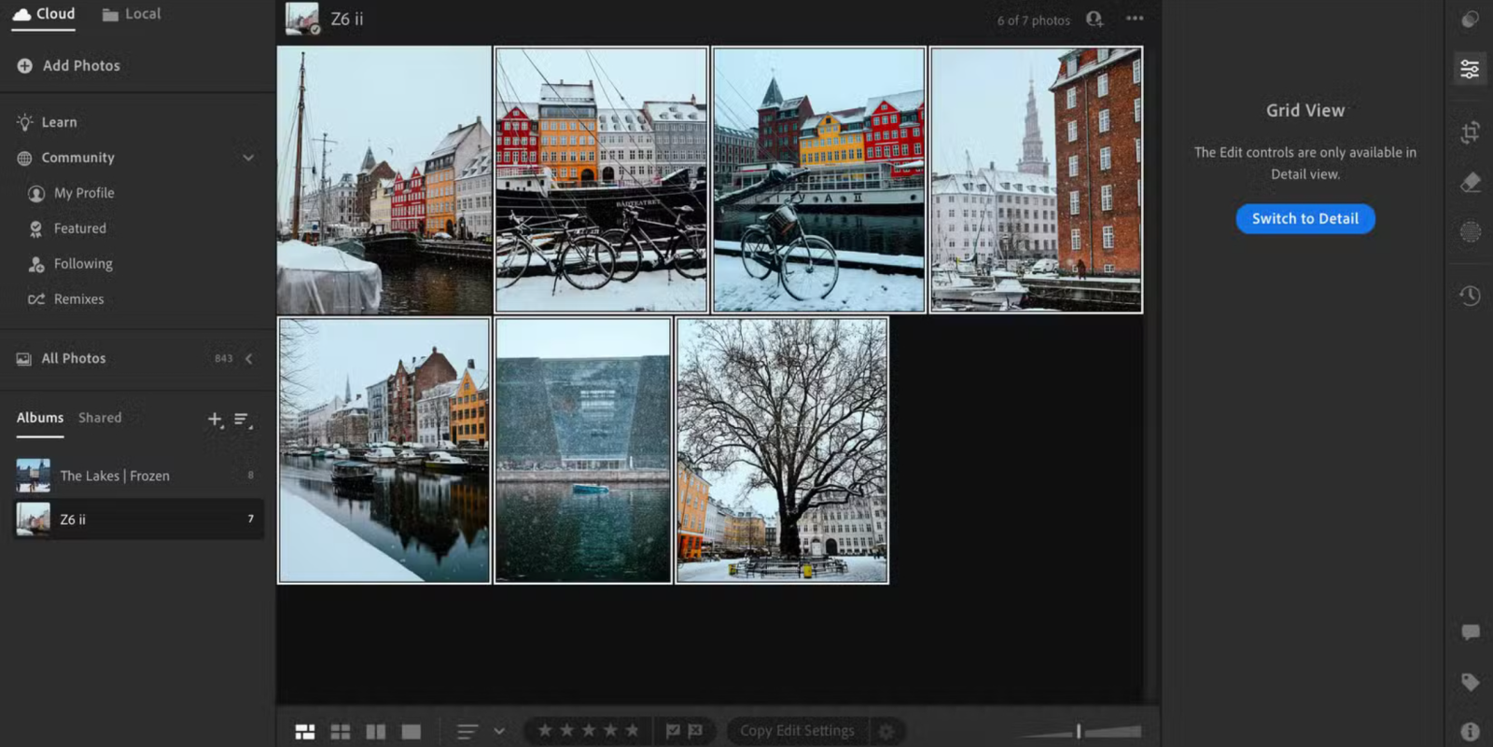Switch to the Local tab
Viewport: 1493px width, 747px height.
[x=132, y=14]
